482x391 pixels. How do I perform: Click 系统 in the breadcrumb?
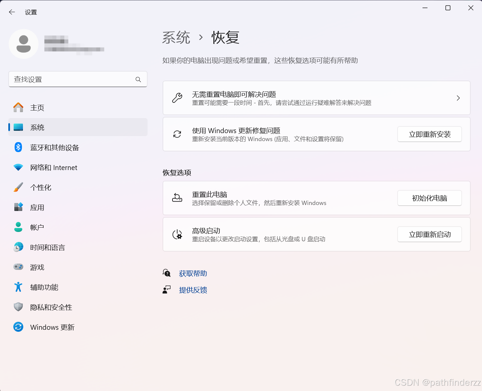pos(176,37)
